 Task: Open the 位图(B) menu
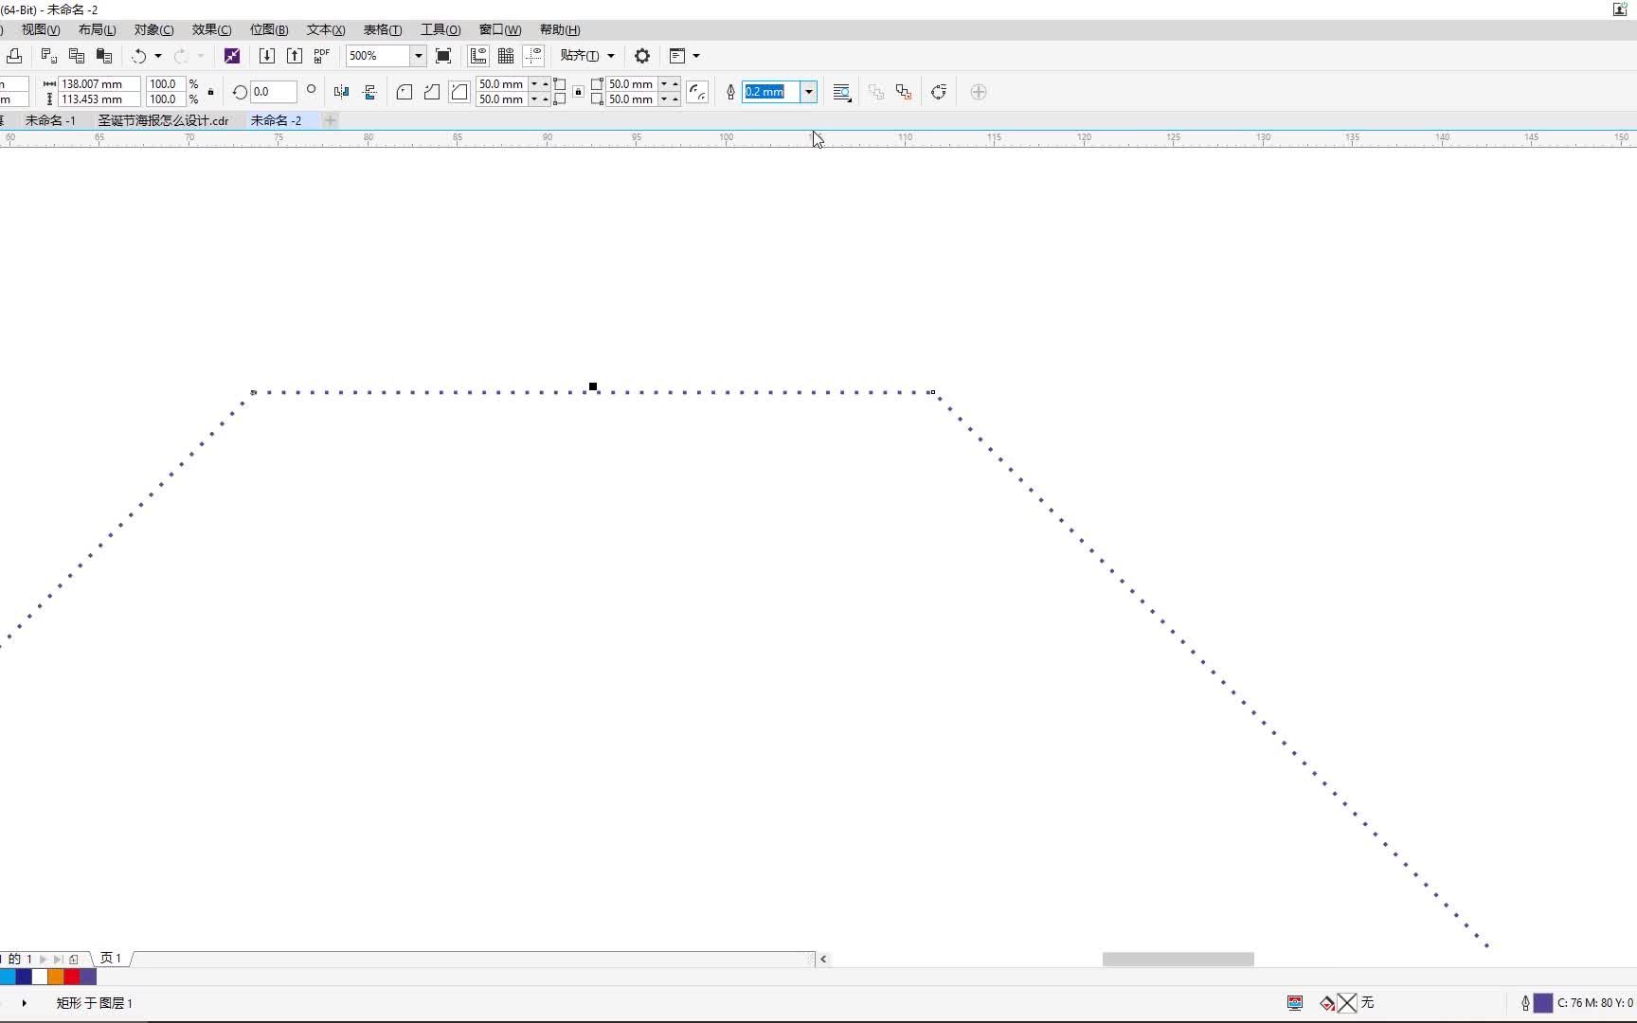tap(269, 30)
